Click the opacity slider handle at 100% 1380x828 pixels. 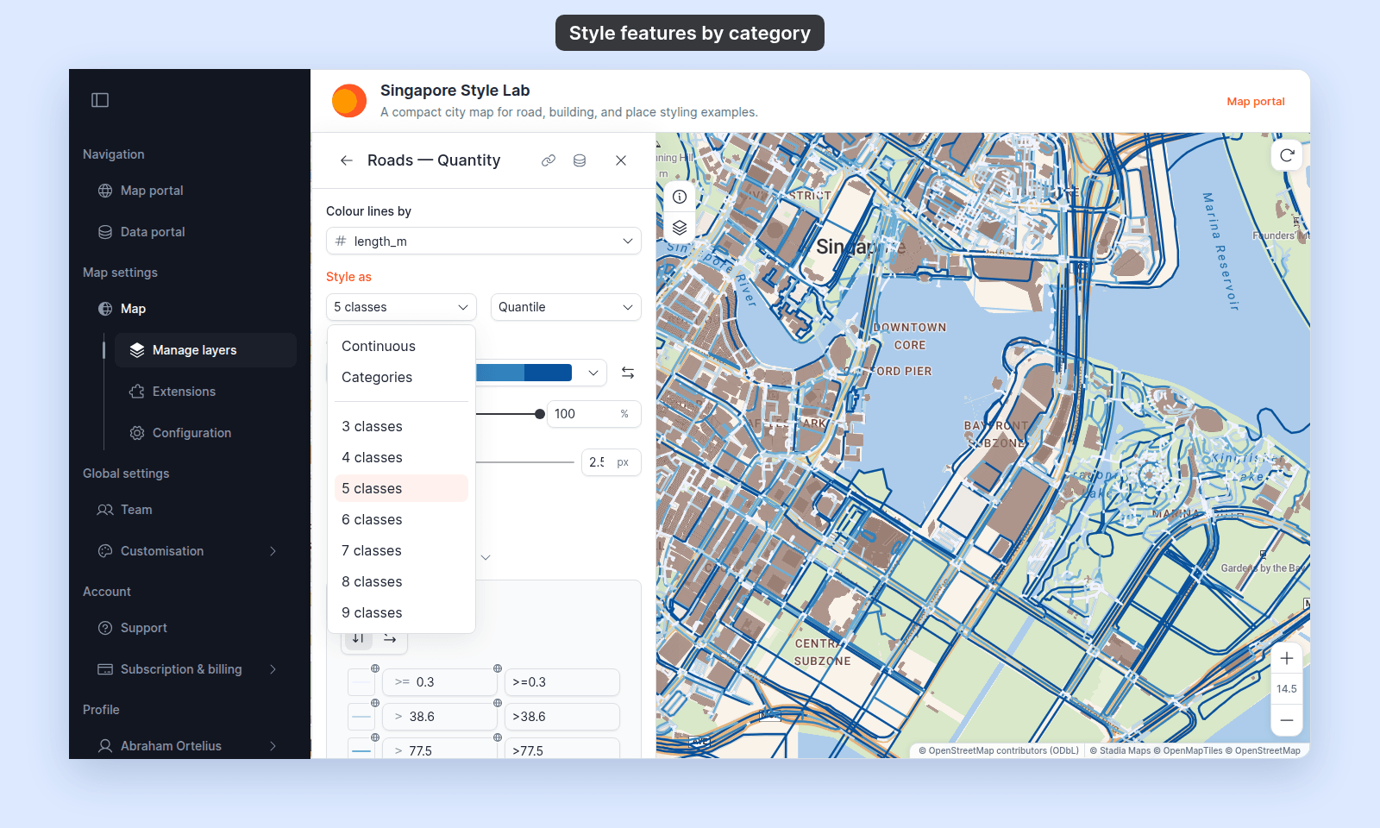(x=540, y=414)
